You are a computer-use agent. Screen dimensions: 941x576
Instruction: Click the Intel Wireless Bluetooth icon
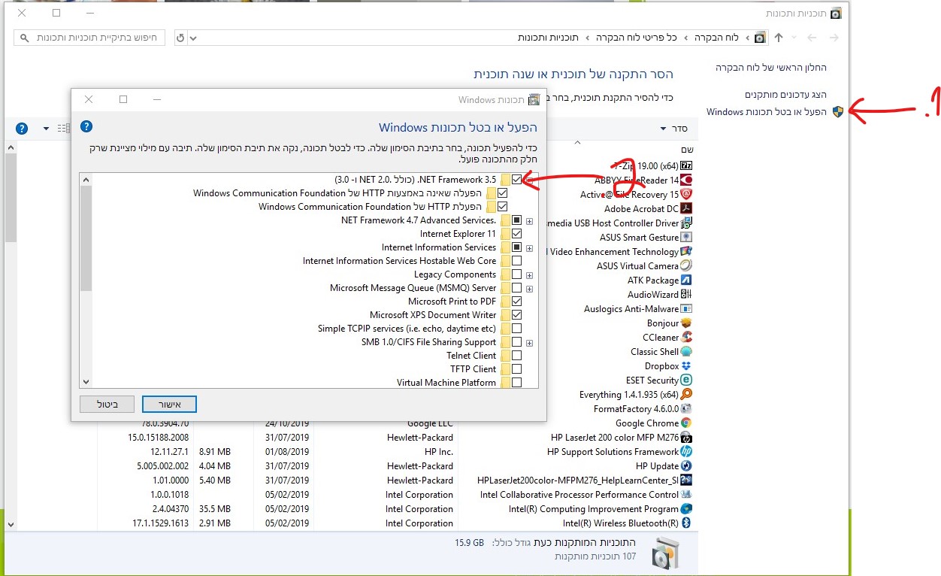[686, 523]
